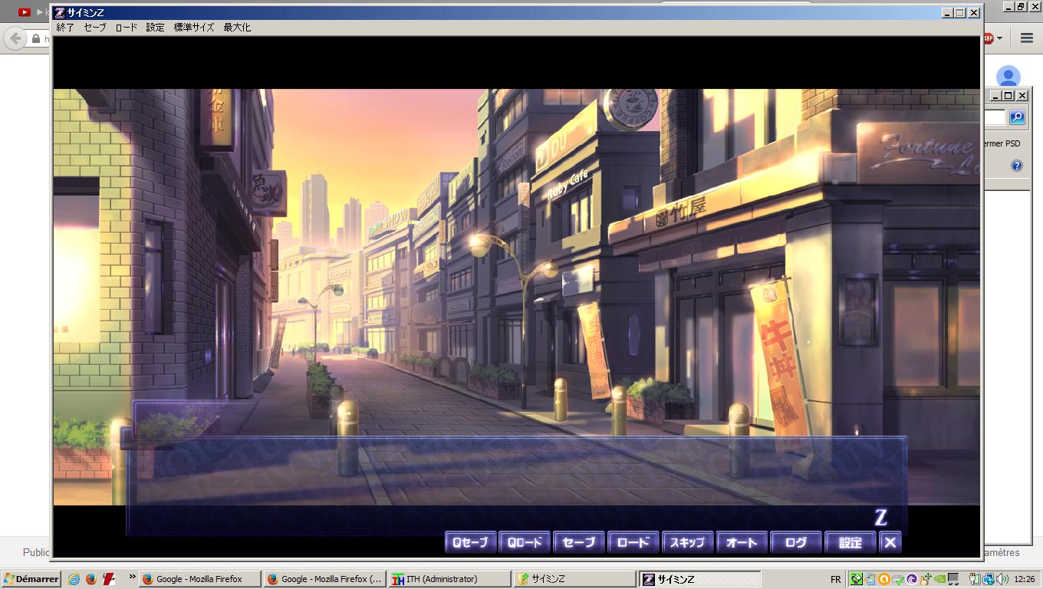This screenshot has height=589, width=1043.
Task: Hide the dialogue box with the X button
Action: [x=890, y=542]
